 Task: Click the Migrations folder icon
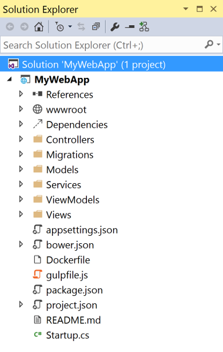pos(38,154)
